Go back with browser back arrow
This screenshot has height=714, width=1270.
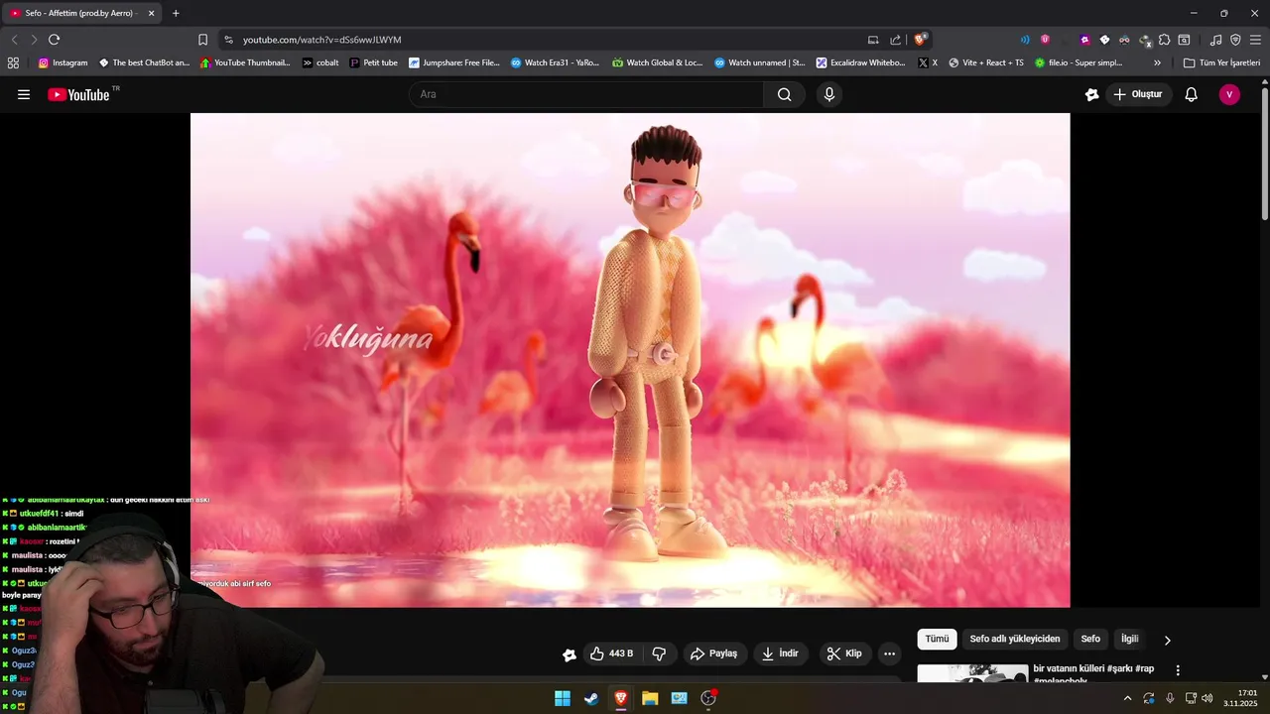click(14, 40)
